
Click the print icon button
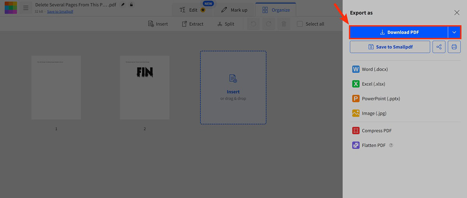(454, 47)
